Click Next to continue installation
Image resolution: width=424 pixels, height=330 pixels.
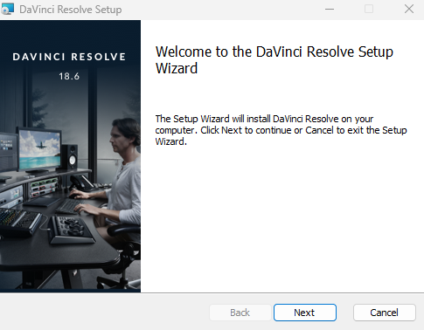305,313
